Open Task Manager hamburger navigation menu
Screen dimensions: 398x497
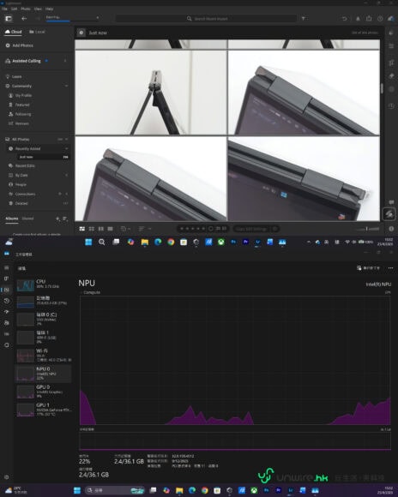(6, 268)
